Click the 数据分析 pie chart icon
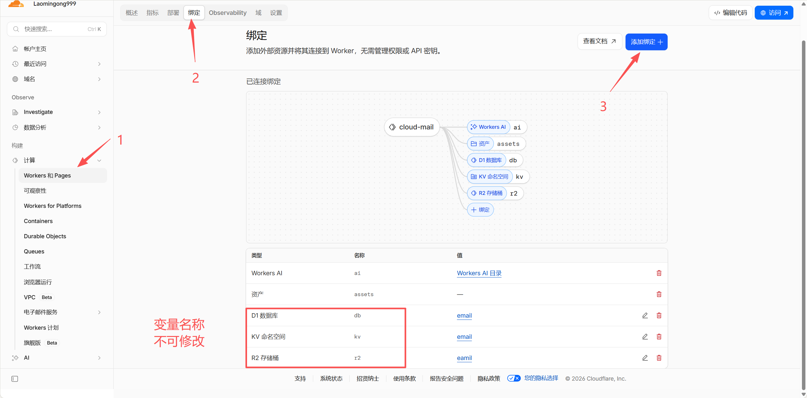Image resolution: width=807 pixels, height=398 pixels. point(15,127)
